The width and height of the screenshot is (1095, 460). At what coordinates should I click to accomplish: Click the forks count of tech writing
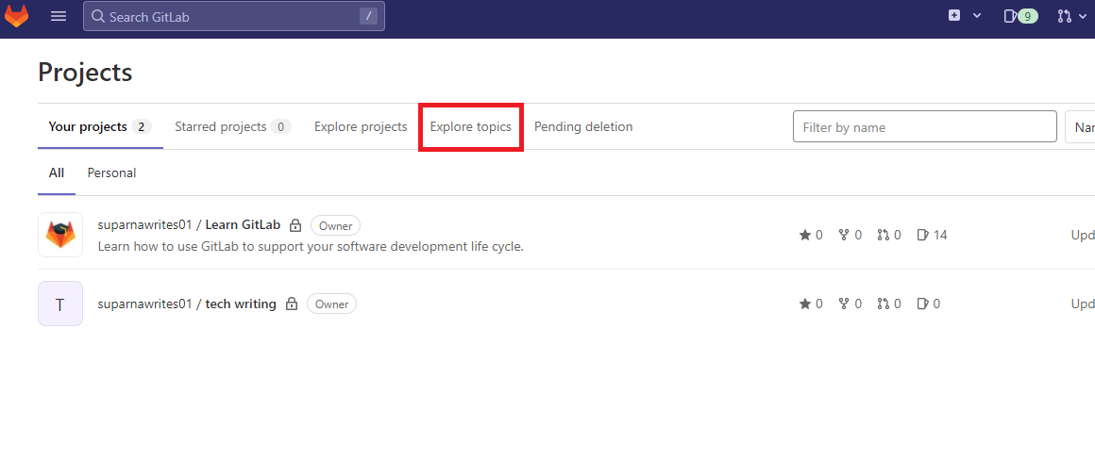point(850,304)
